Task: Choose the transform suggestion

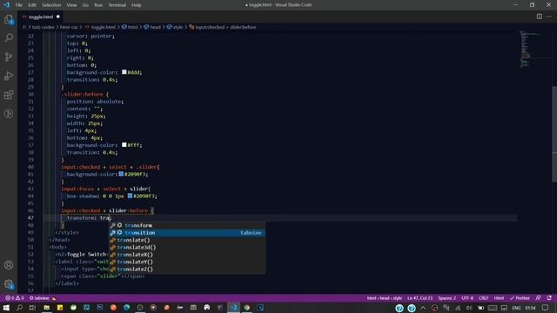Action: coord(187,225)
